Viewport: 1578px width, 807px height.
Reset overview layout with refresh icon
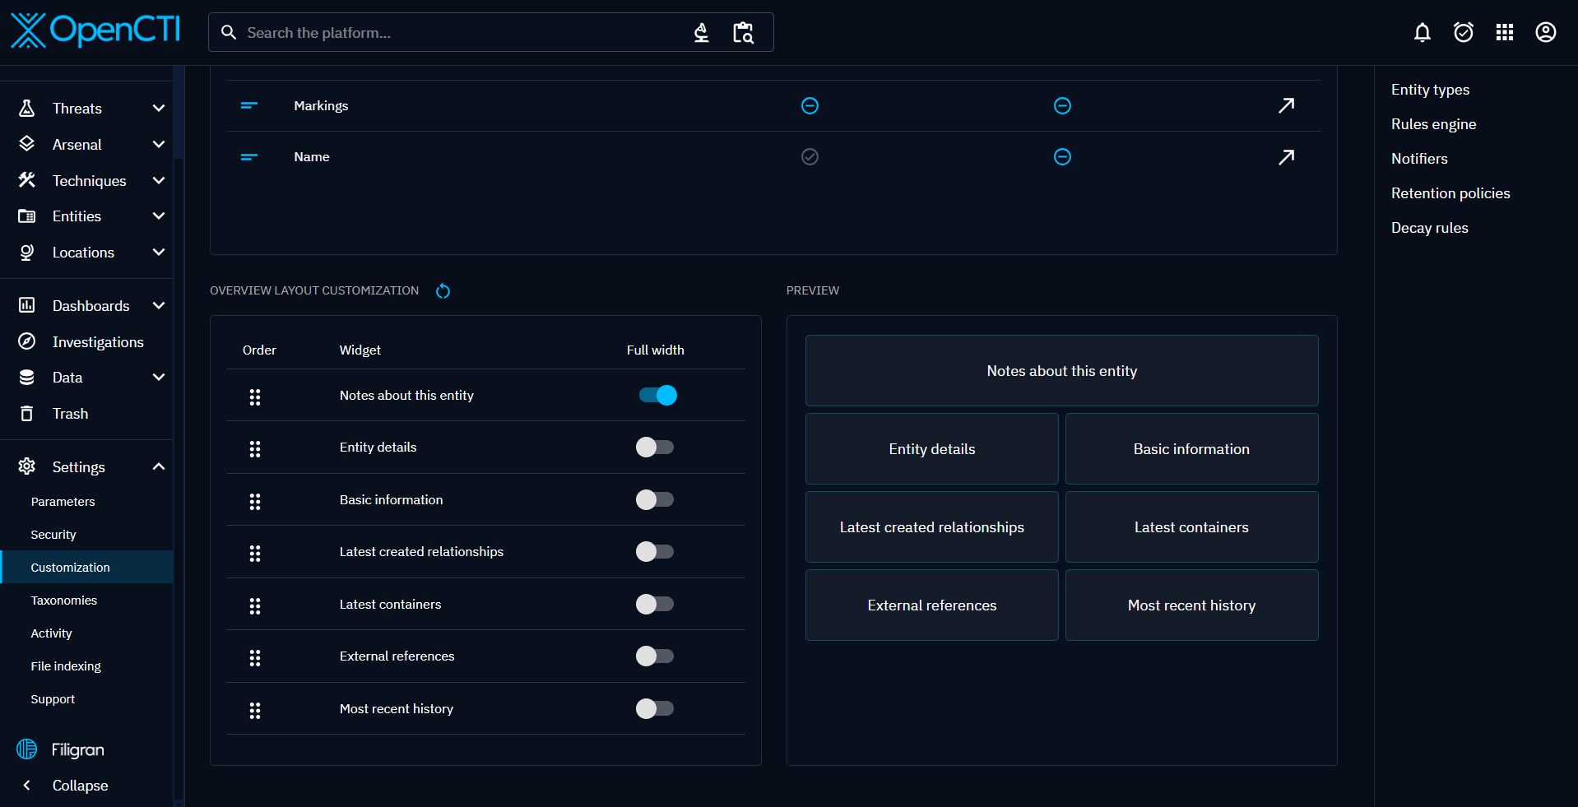point(443,291)
